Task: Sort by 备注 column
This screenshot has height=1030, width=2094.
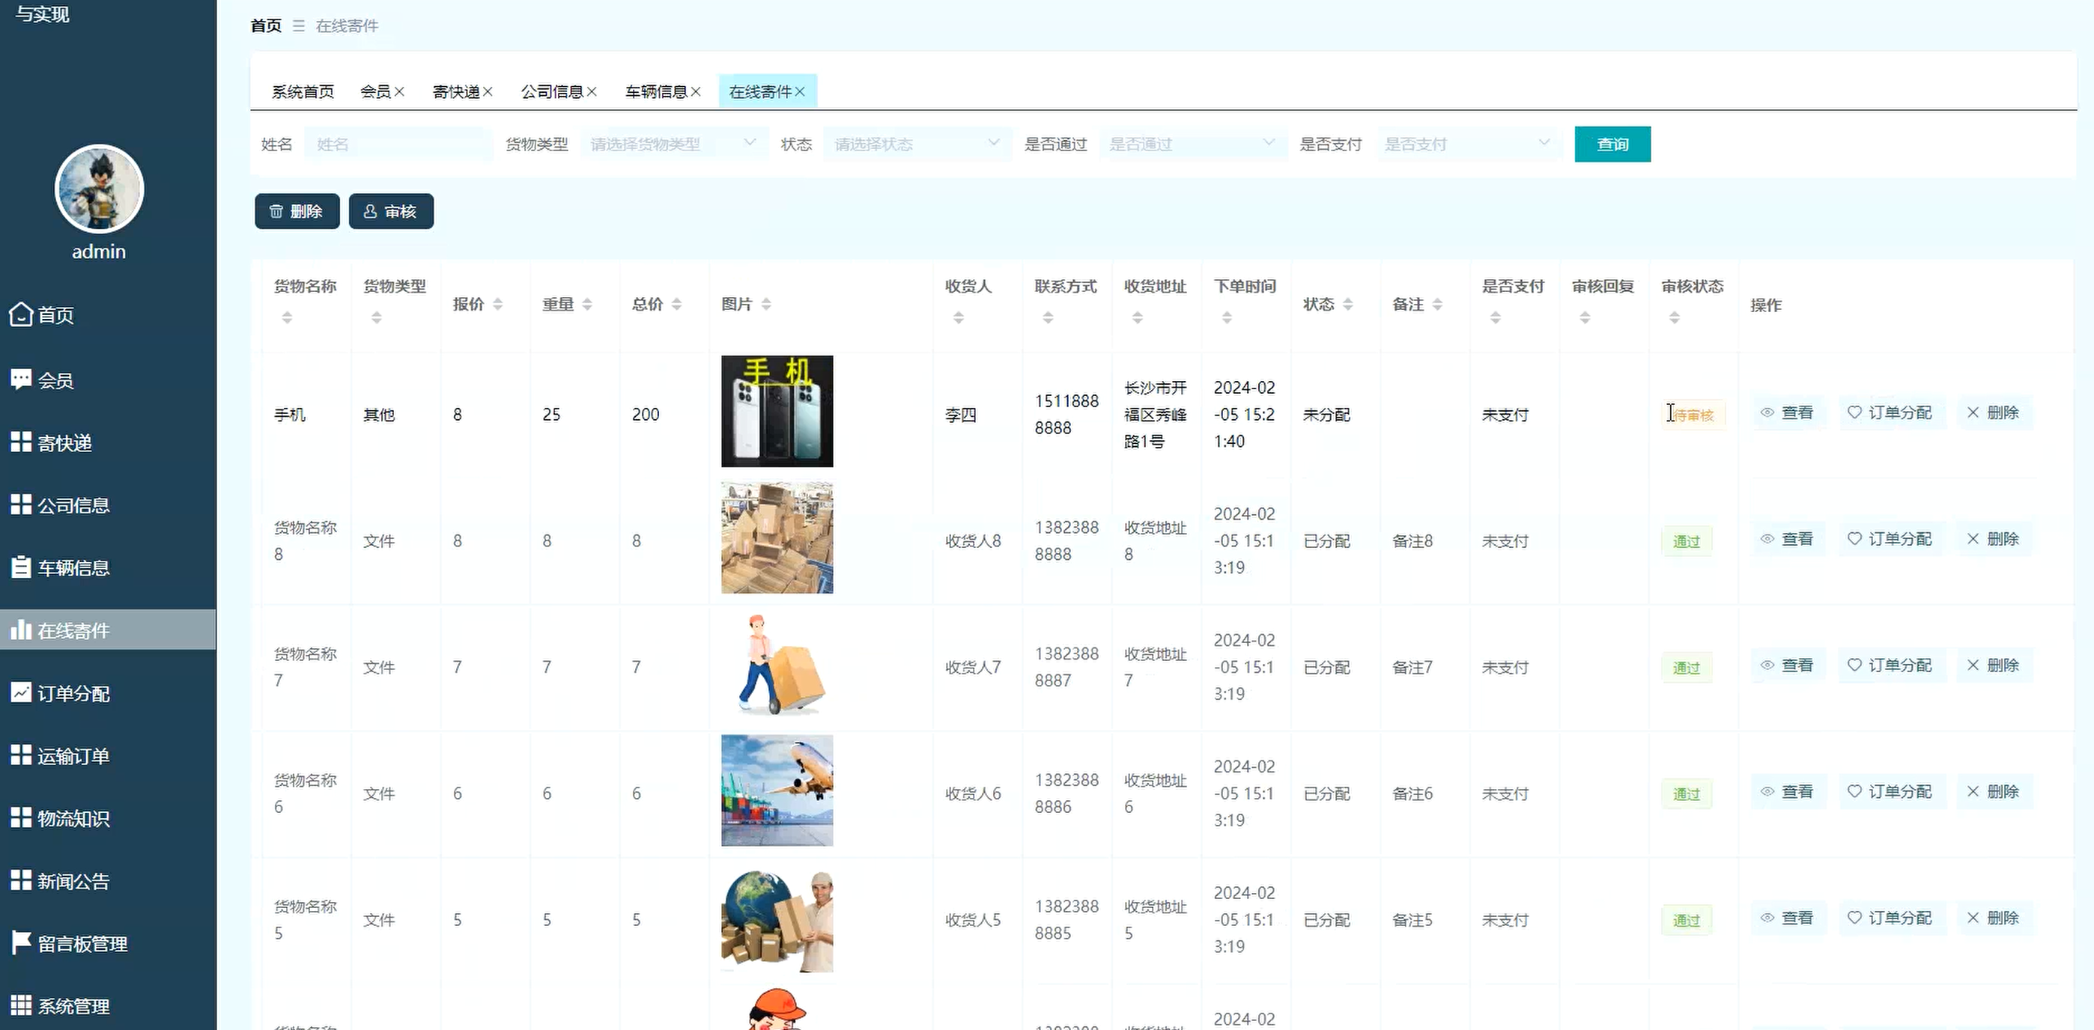Action: point(1438,304)
